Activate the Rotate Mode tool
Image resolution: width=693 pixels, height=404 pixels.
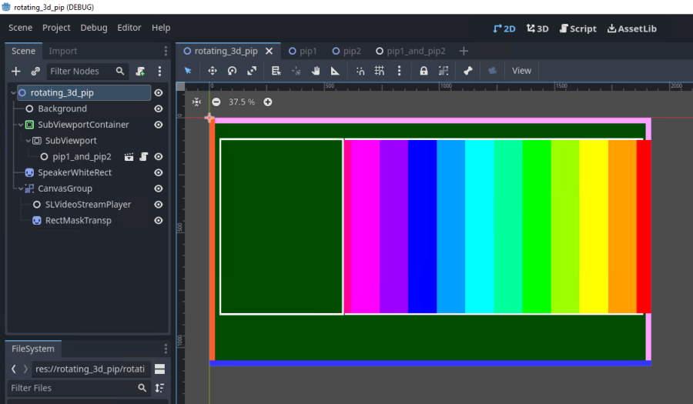(x=232, y=71)
